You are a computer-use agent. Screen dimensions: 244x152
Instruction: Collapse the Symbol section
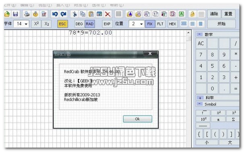pyautogui.click(x=199, y=104)
